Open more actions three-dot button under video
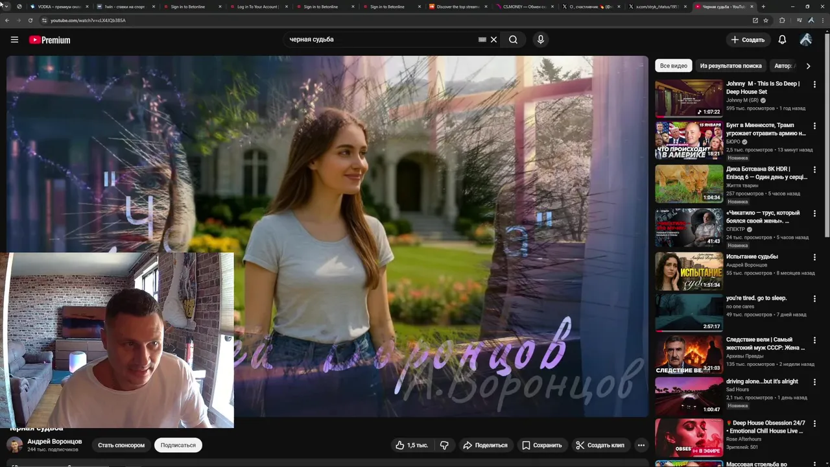 641,445
